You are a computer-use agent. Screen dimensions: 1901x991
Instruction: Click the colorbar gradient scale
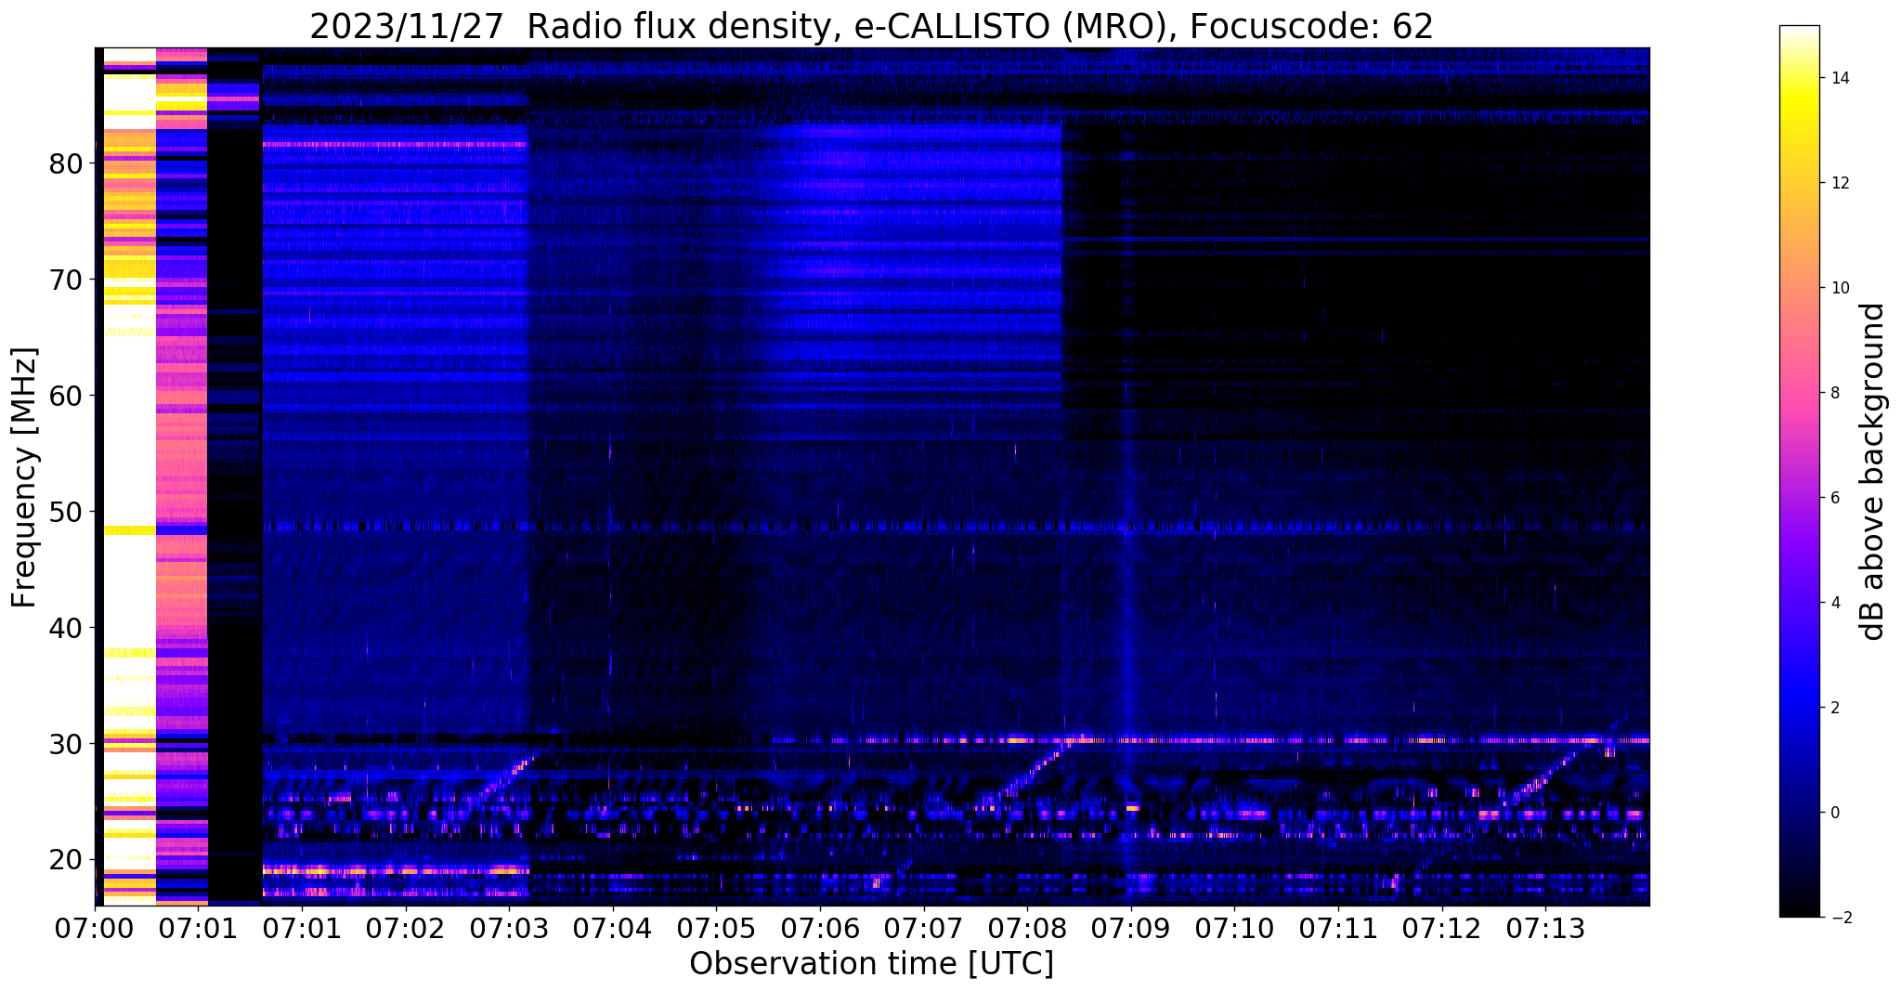pos(1799,472)
